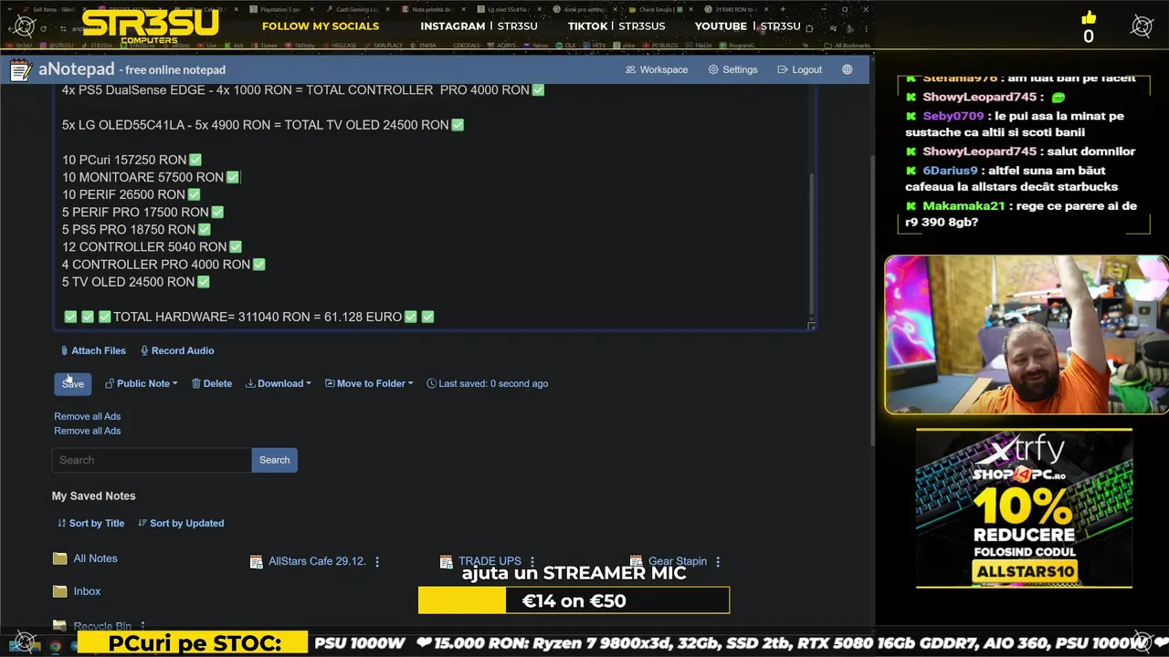
Task: Click chat username 6Darius9
Action: coord(950,171)
